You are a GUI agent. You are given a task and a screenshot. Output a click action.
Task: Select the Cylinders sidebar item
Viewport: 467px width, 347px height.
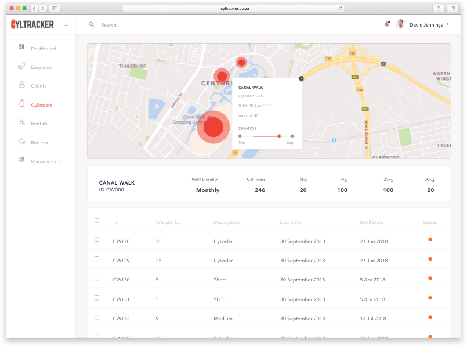point(41,105)
